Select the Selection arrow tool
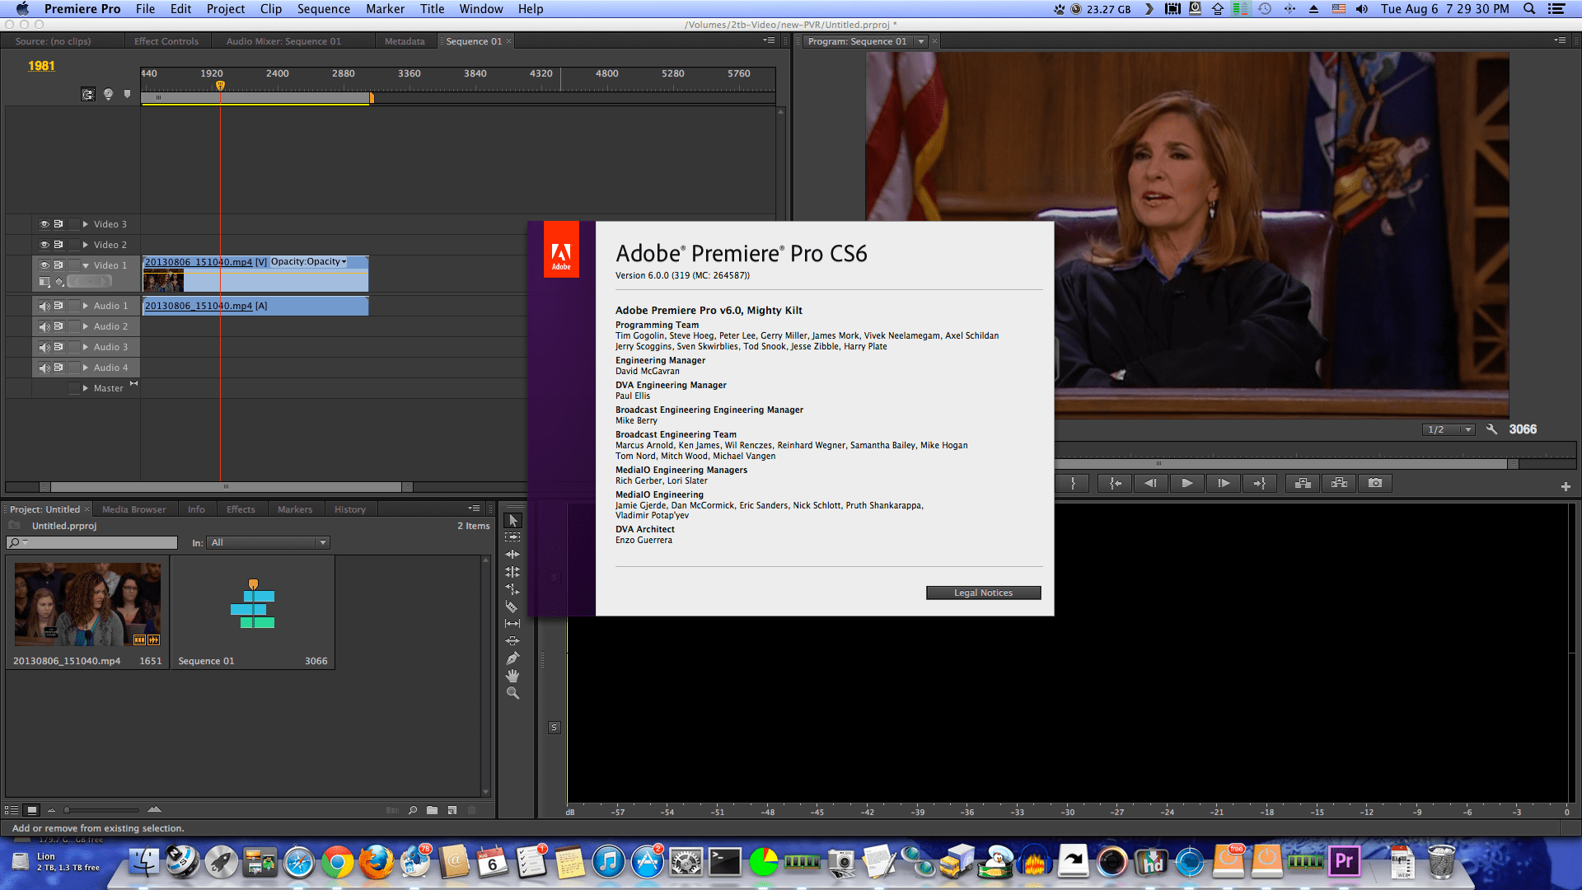This screenshot has height=890, width=1582. tap(513, 520)
